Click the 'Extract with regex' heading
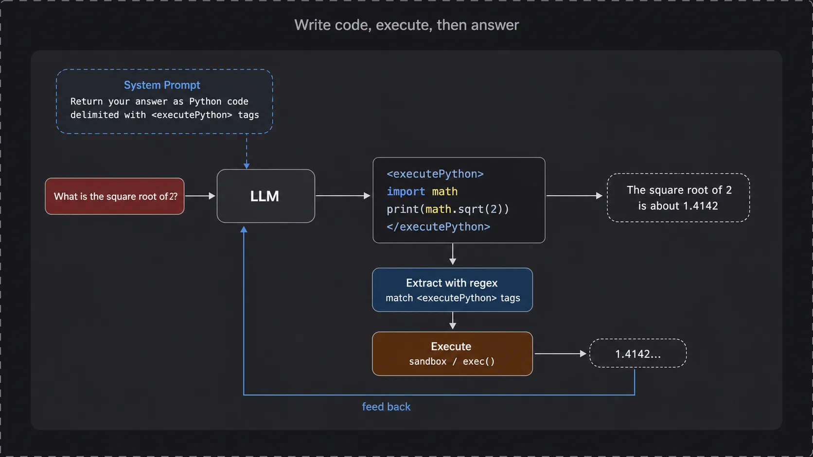The image size is (813, 457). pos(452,283)
